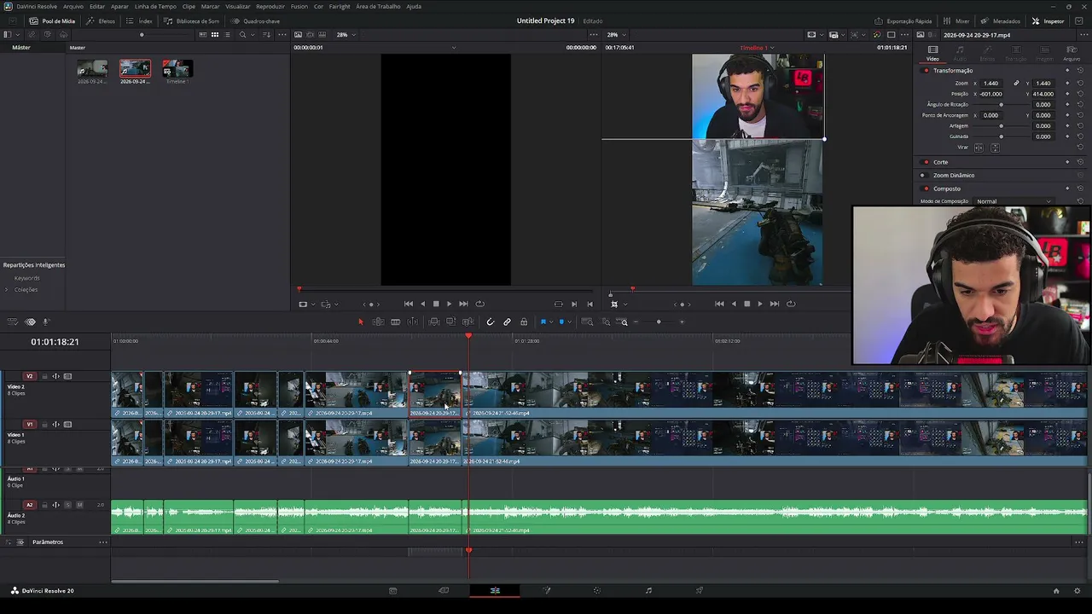Screen dimensions: 1092x614
Task: Flip clip horizontally with Virar icon
Action: [979, 148]
